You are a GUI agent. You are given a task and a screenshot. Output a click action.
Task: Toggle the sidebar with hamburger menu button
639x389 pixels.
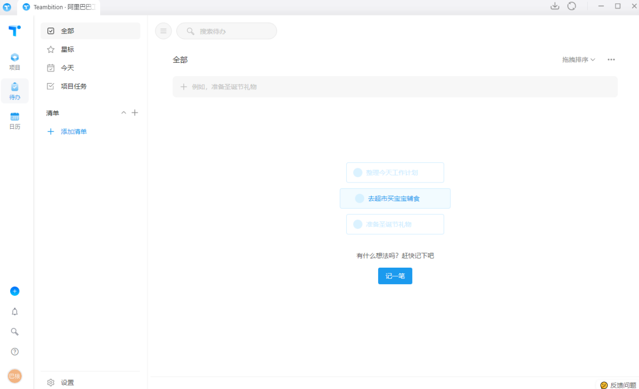point(163,31)
